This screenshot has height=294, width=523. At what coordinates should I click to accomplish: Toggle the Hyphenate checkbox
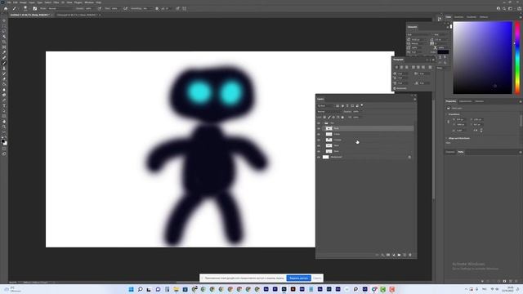pos(395,89)
